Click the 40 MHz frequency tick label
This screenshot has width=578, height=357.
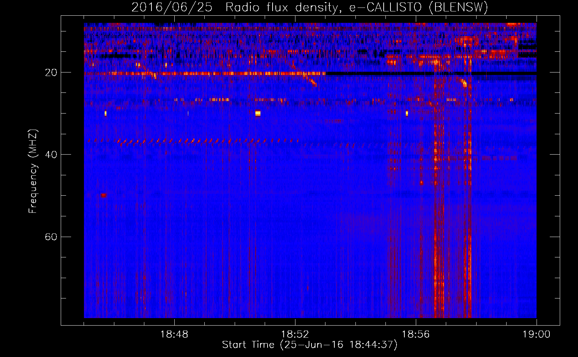51,155
